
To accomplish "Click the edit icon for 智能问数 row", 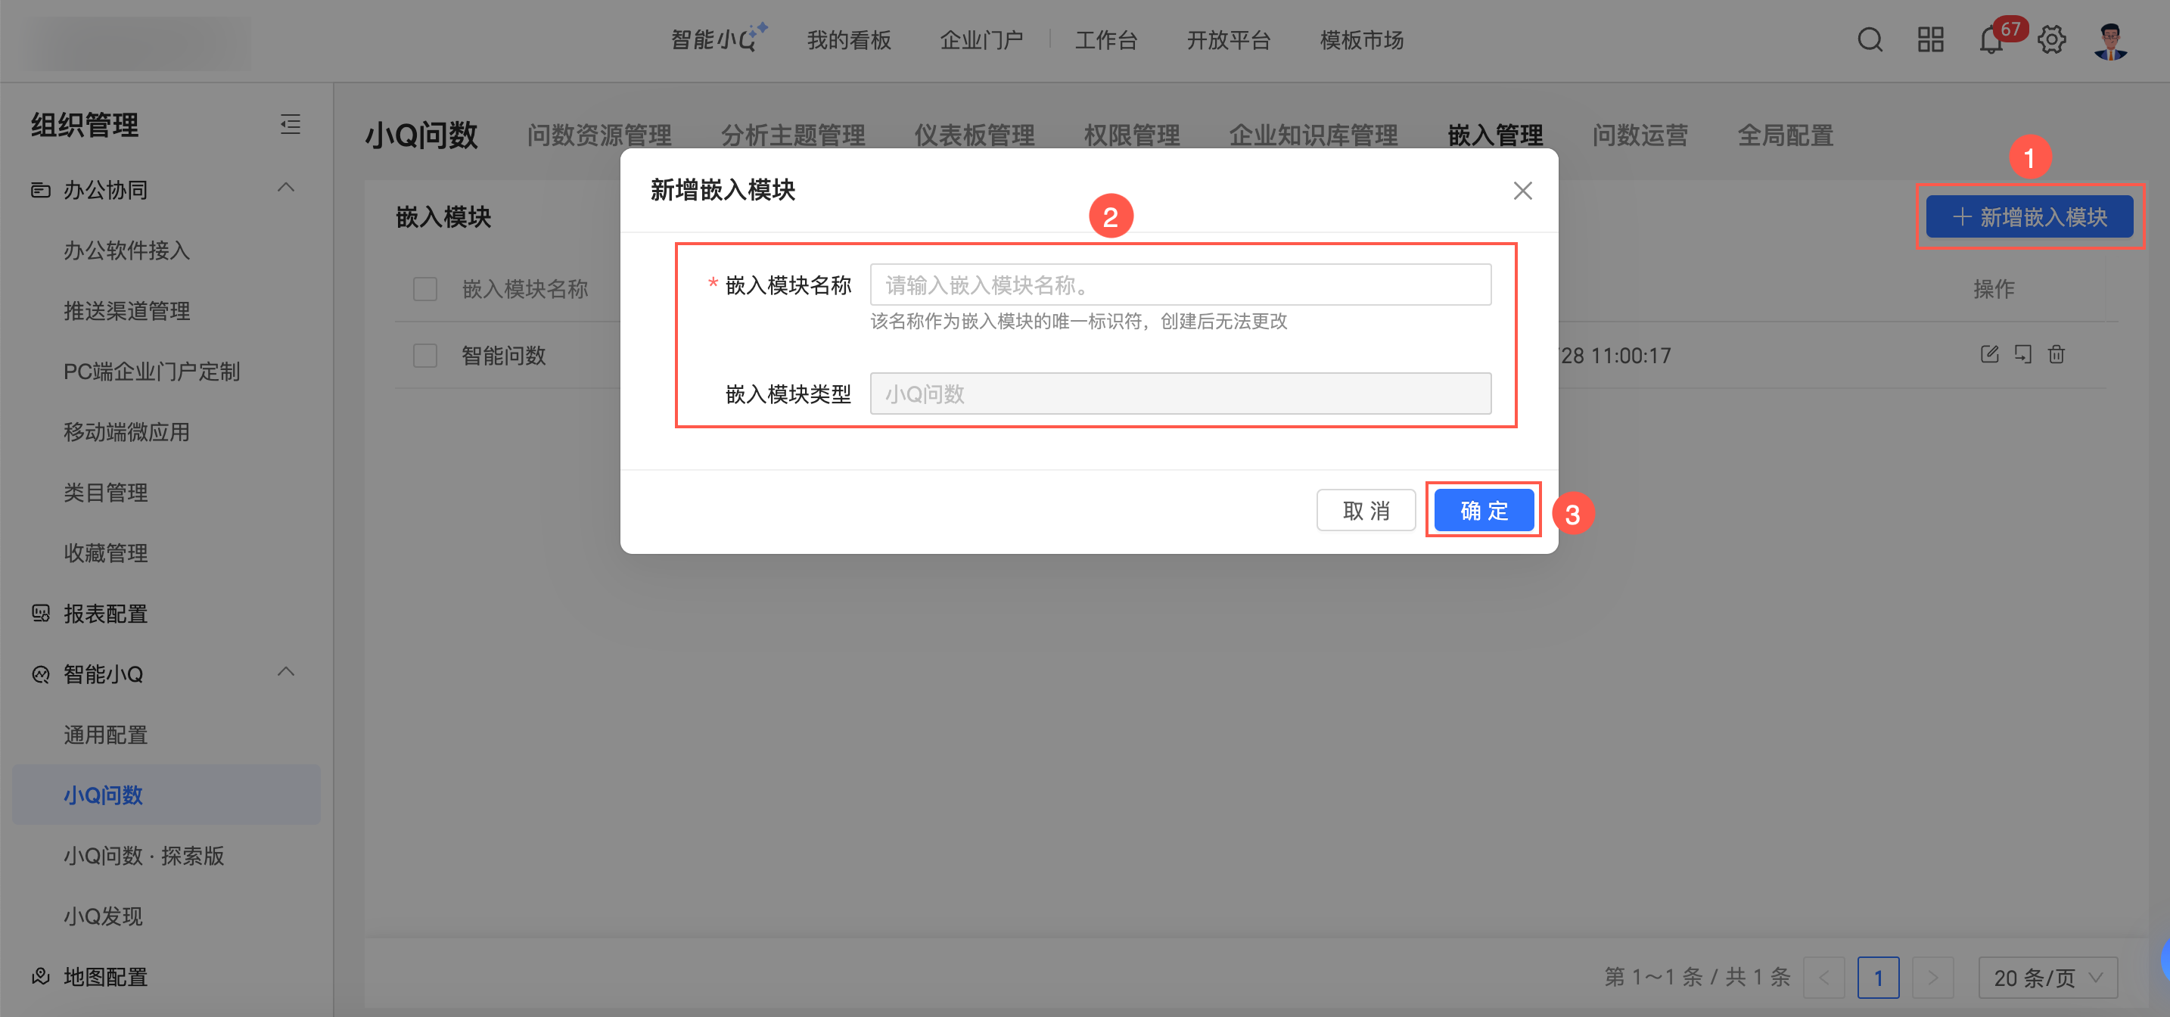I will click(1989, 355).
